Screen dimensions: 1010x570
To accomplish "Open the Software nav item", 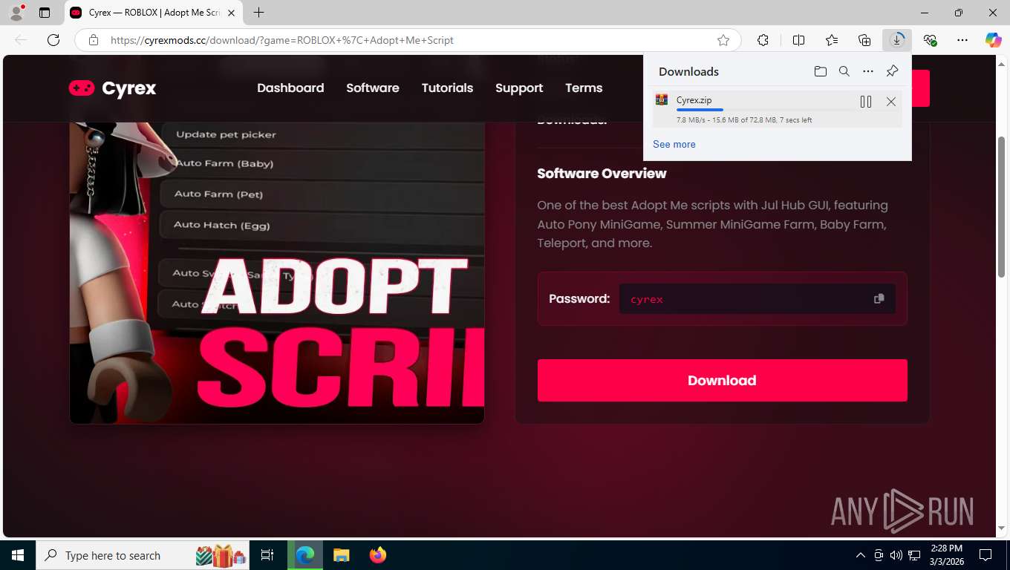I will [x=373, y=88].
